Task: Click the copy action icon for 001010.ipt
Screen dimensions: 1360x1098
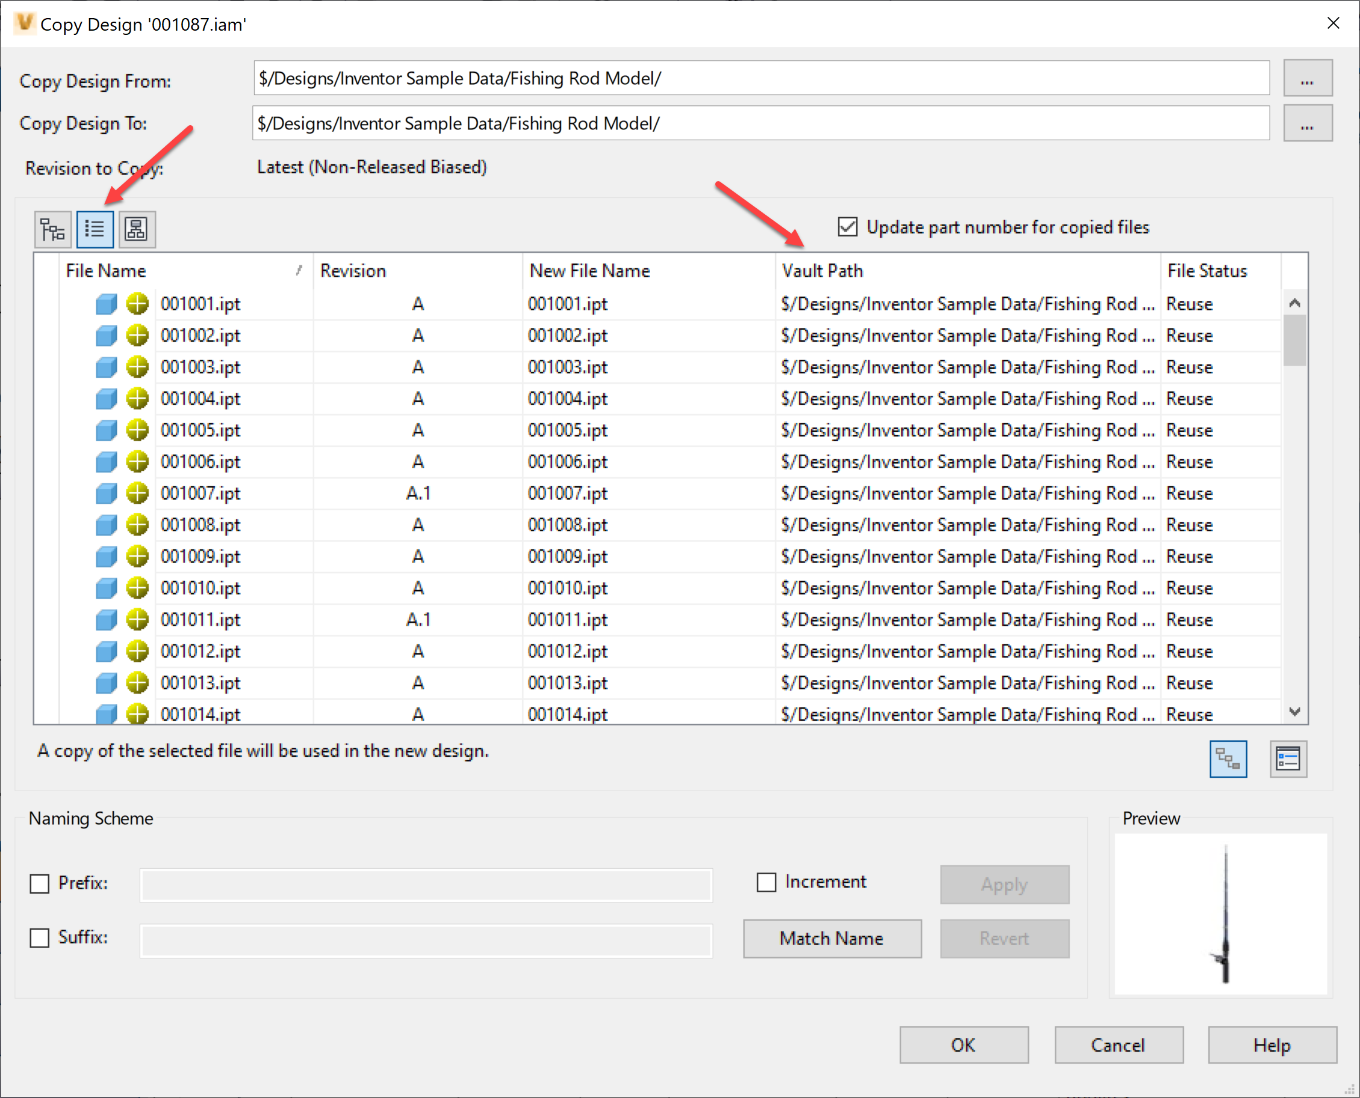Action: pos(137,588)
